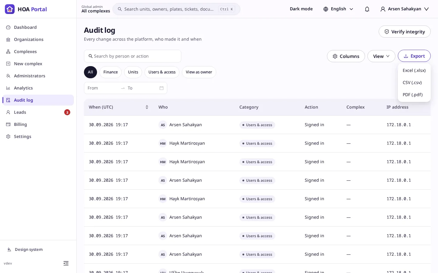Sort by When (UTC) column arrows

[x=147, y=107]
